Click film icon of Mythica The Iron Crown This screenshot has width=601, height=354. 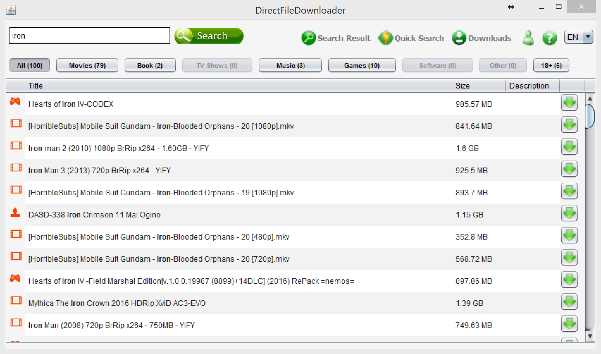(16, 300)
